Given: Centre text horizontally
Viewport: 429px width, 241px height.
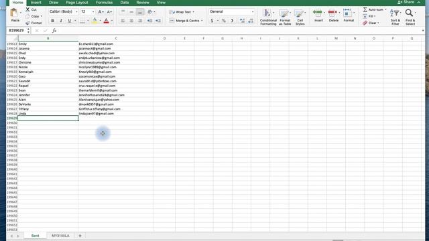Looking at the screenshot, I should (131, 21).
